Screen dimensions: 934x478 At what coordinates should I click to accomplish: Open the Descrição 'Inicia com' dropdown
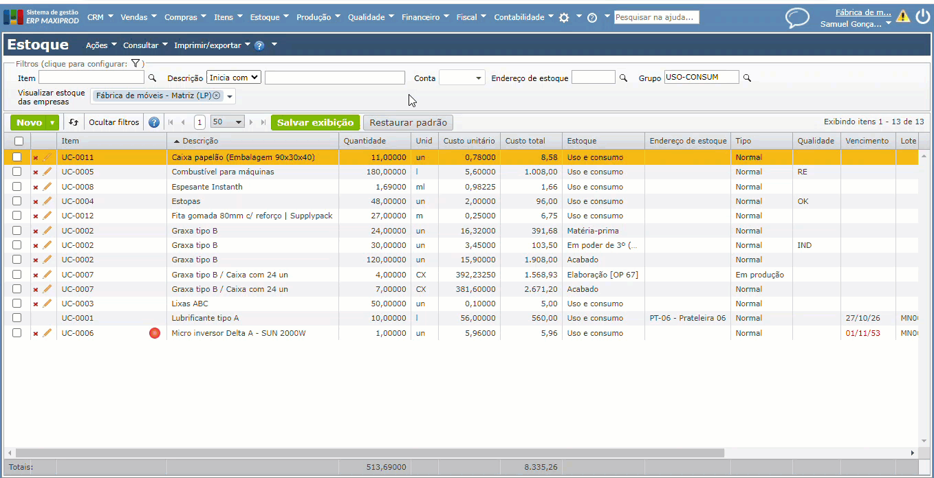click(234, 78)
